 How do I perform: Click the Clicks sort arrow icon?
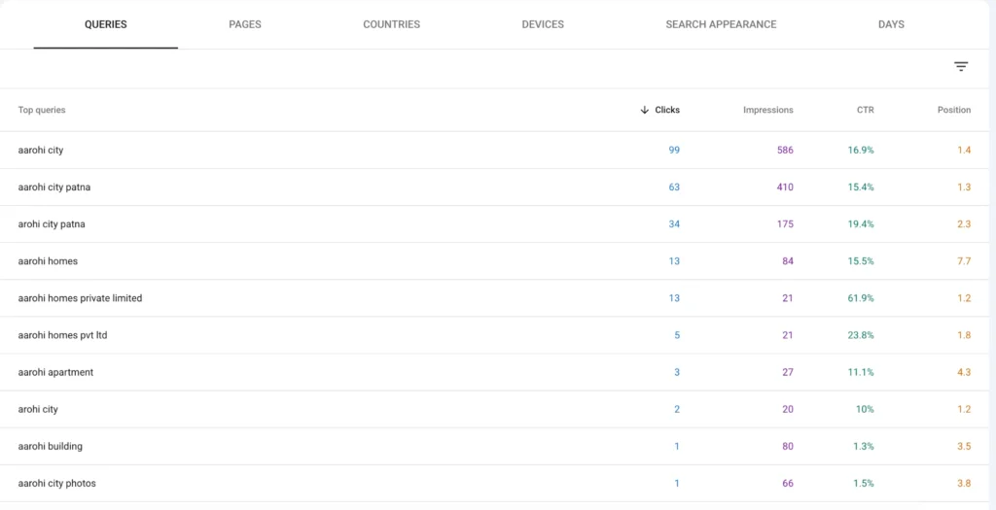(x=645, y=110)
